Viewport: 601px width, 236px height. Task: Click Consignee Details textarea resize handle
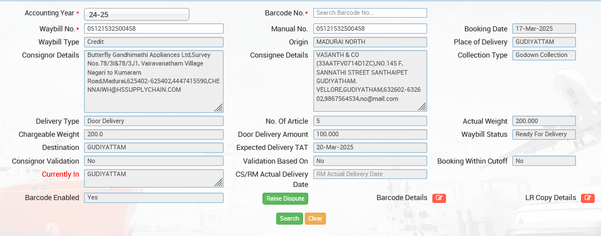(423, 107)
